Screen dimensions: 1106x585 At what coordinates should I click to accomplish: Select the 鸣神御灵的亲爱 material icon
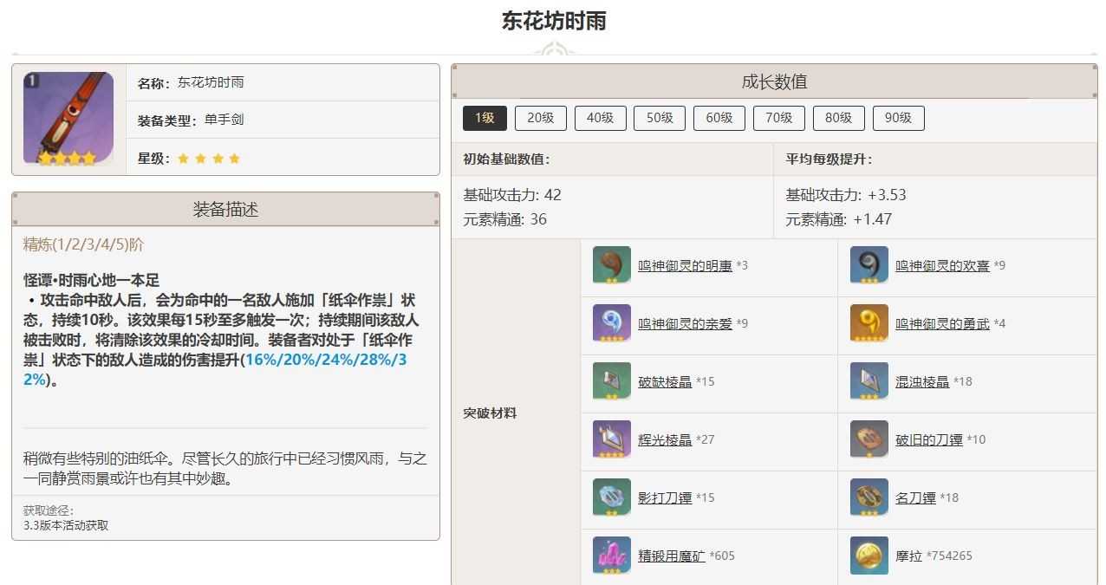click(x=611, y=323)
